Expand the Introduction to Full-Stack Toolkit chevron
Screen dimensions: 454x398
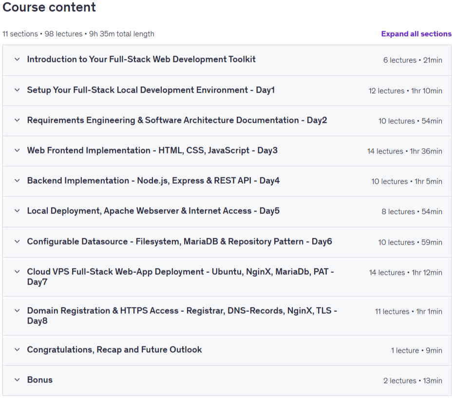pyautogui.click(x=17, y=59)
